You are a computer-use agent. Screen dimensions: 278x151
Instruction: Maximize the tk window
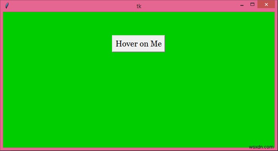(x=252, y=4)
